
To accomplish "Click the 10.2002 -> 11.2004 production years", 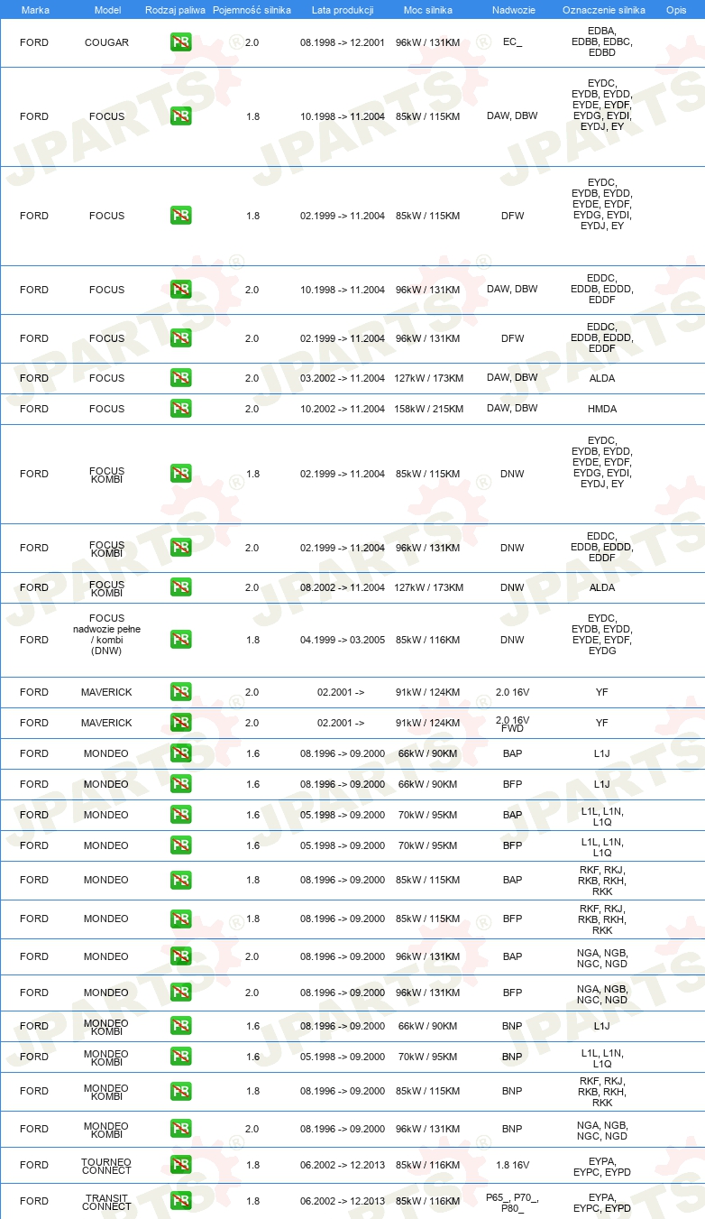I will [x=343, y=409].
